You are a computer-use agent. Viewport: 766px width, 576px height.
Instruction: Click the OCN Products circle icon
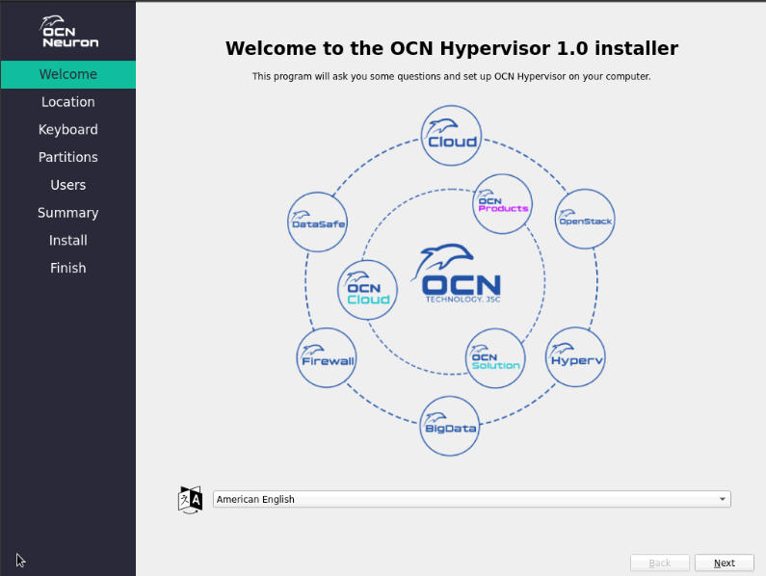pyautogui.click(x=503, y=203)
